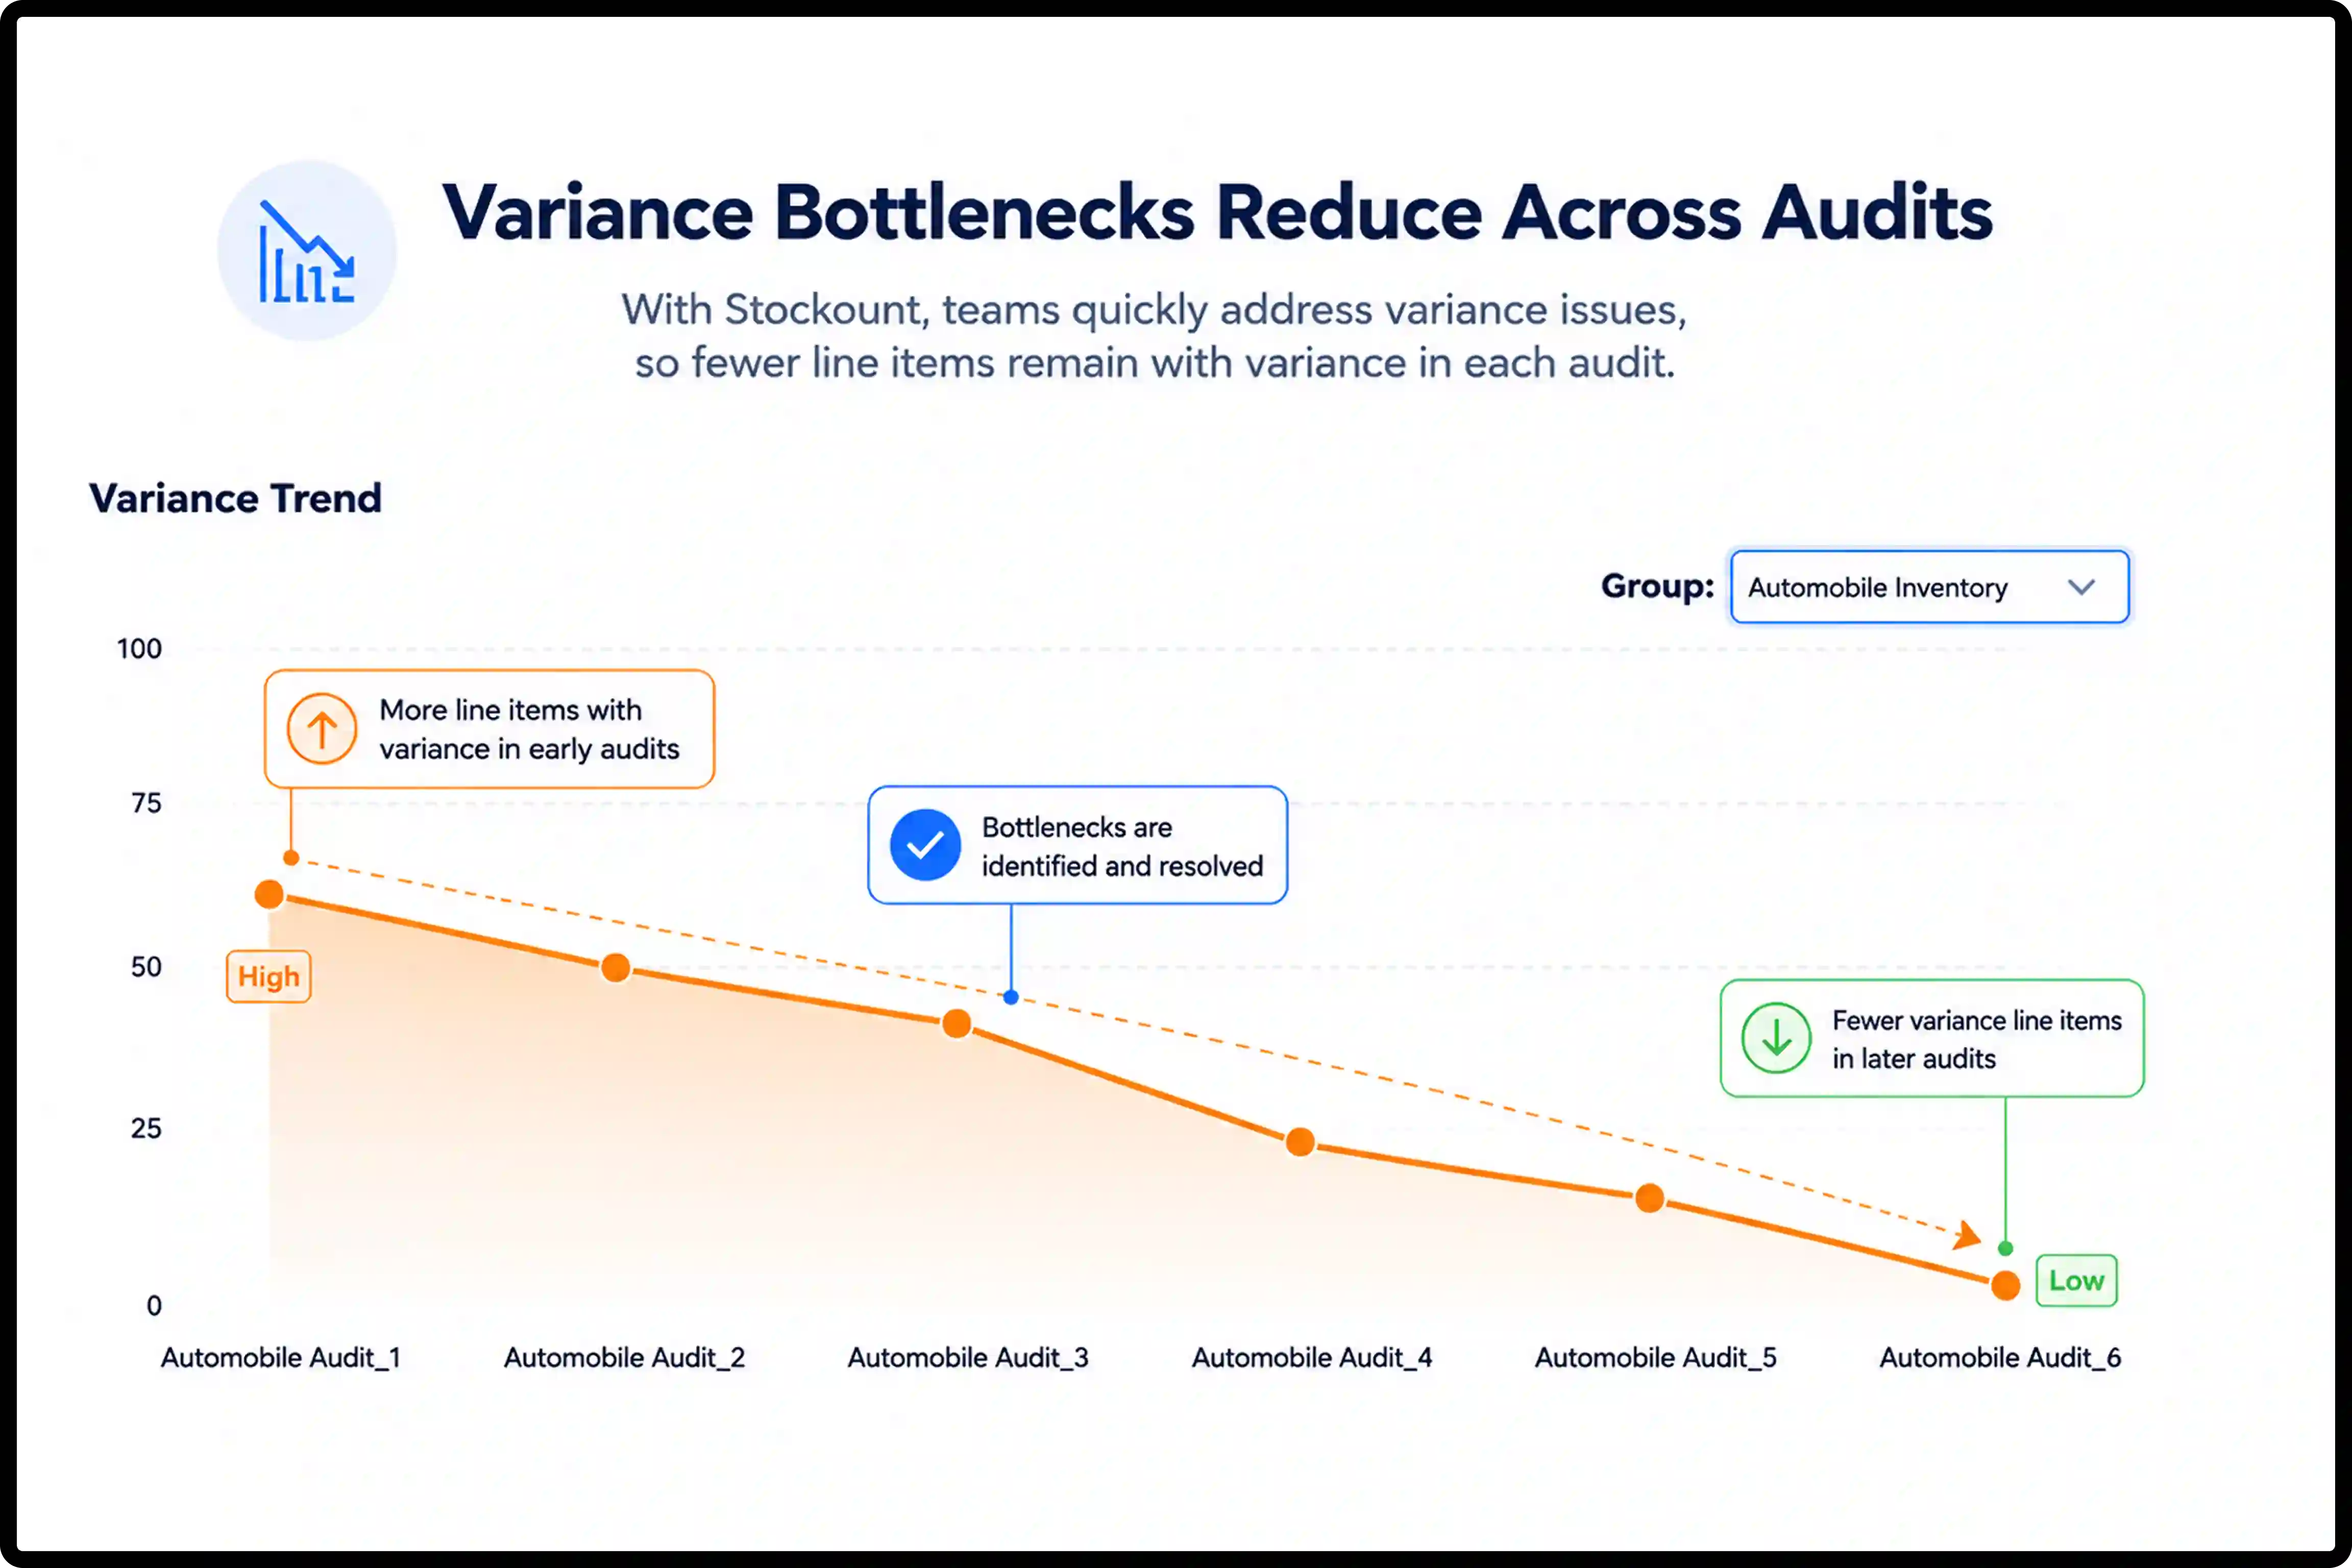Click the green down-arrow circle icon

(x=1776, y=1038)
